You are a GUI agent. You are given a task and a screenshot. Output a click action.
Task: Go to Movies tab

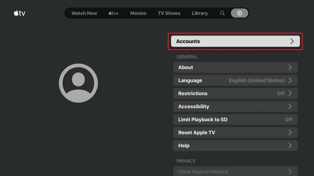coord(138,13)
